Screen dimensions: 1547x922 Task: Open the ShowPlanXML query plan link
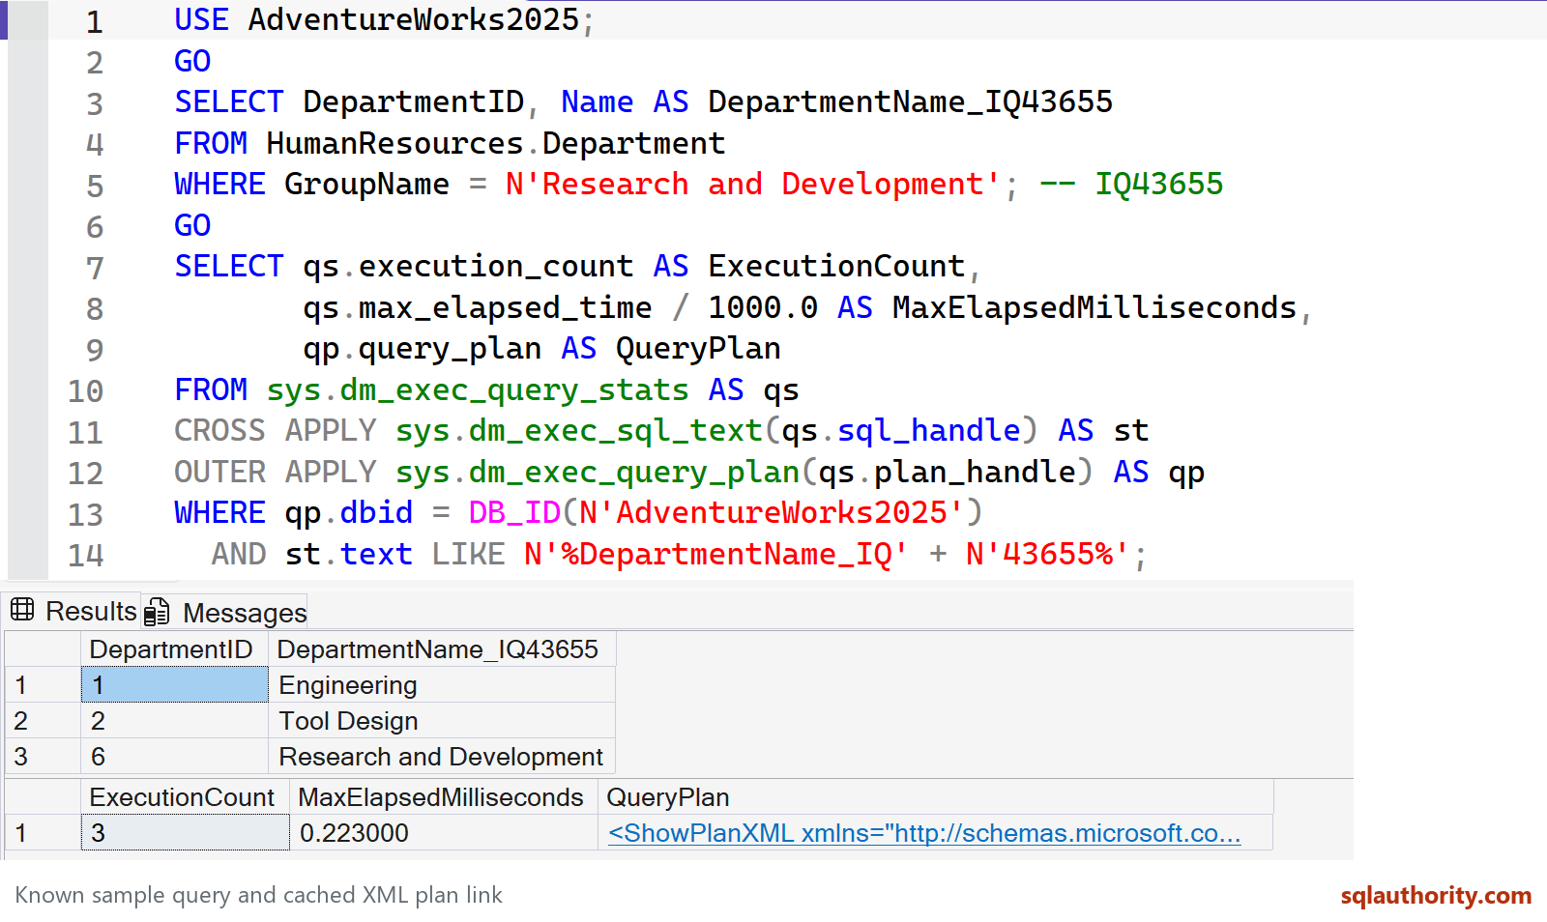(x=924, y=832)
